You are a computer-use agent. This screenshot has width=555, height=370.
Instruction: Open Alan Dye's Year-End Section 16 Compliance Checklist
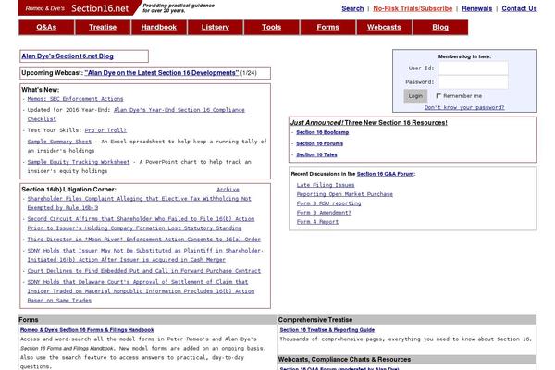[136, 115]
